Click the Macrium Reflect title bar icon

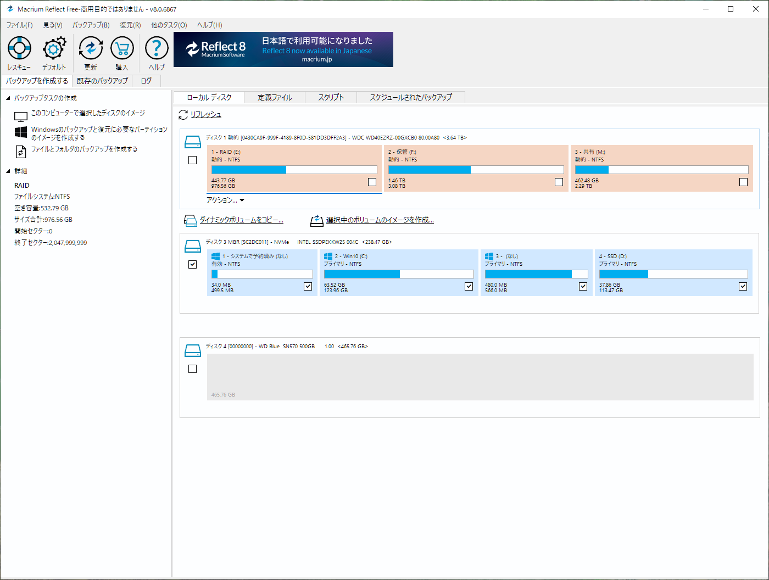[10, 9]
